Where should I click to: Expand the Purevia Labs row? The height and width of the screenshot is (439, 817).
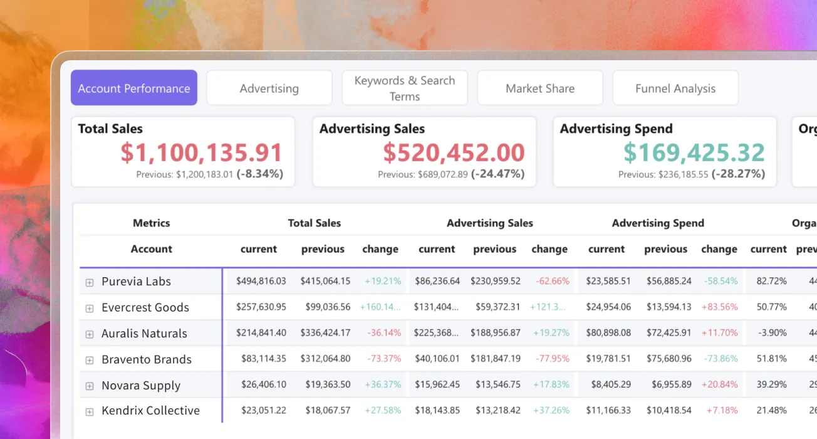[x=90, y=282]
